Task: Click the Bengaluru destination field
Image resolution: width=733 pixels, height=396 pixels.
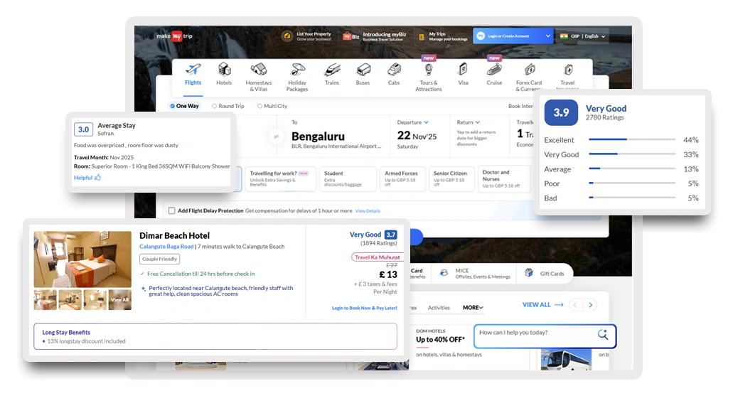Action: (x=333, y=135)
